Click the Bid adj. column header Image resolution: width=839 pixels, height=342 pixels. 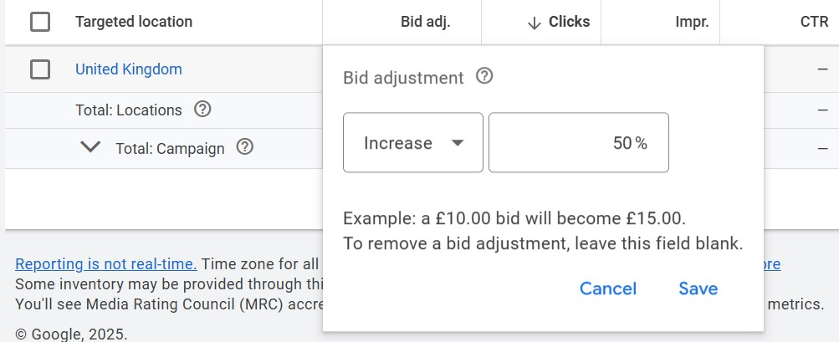[x=426, y=23]
